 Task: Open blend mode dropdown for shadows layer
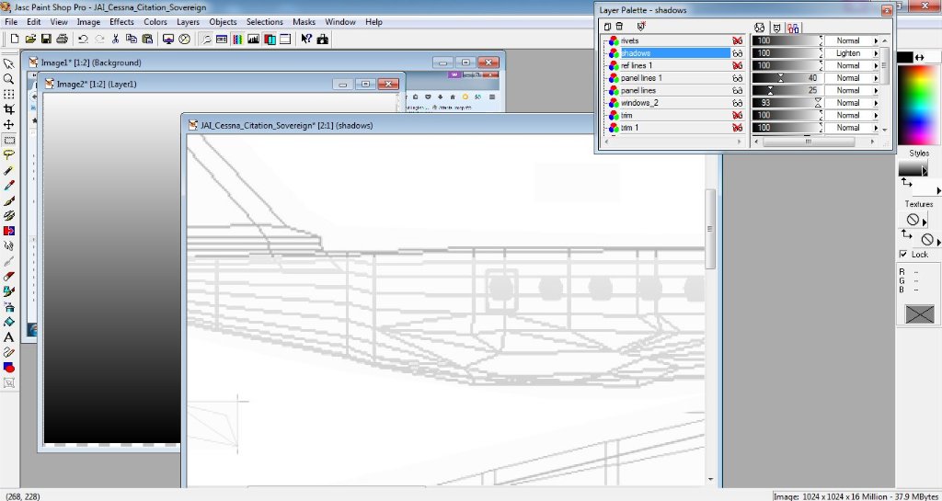pos(876,53)
